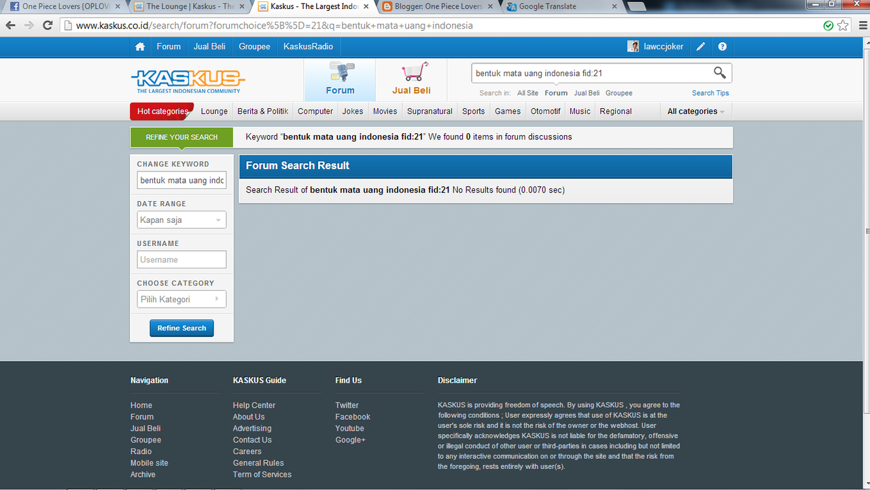Open the help question mark icon

coord(723,47)
